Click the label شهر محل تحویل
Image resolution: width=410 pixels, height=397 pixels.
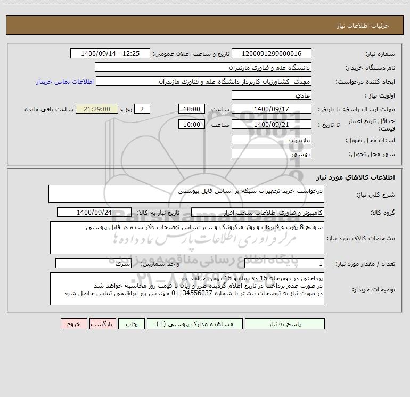[372, 154]
